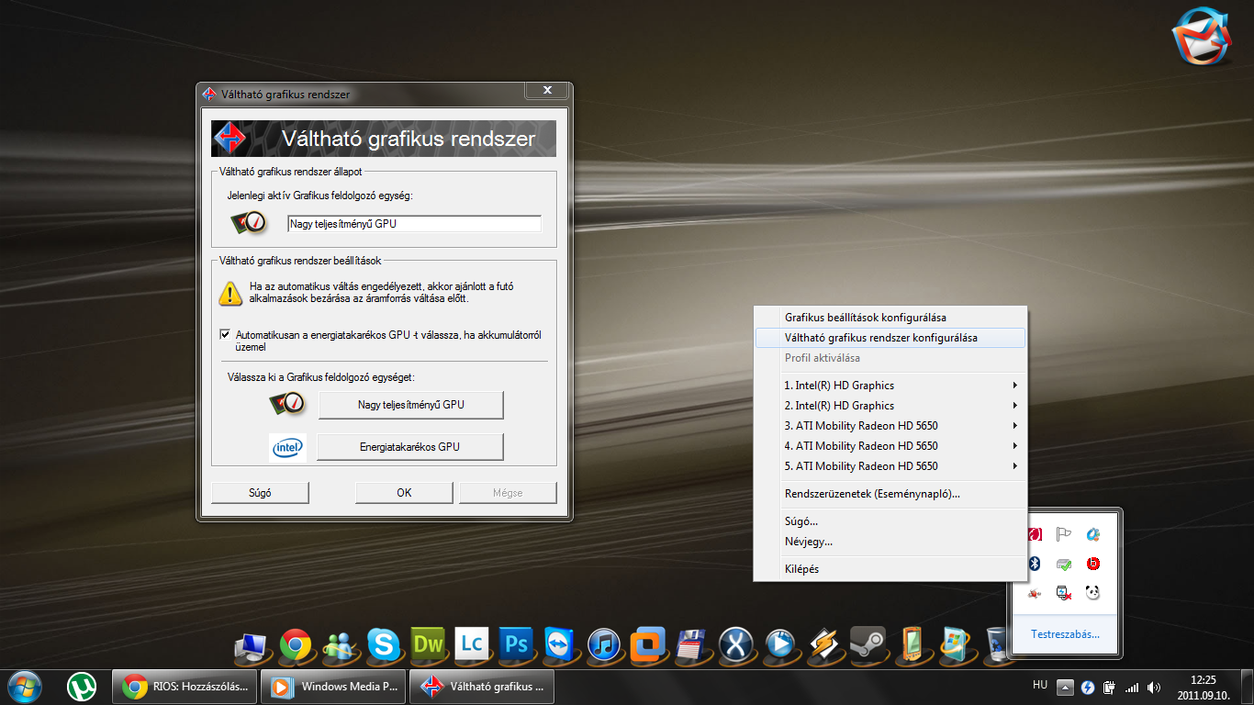
Task: Open Rendszerüzenetek (Eseménynapló) menu entry
Action: point(890,494)
